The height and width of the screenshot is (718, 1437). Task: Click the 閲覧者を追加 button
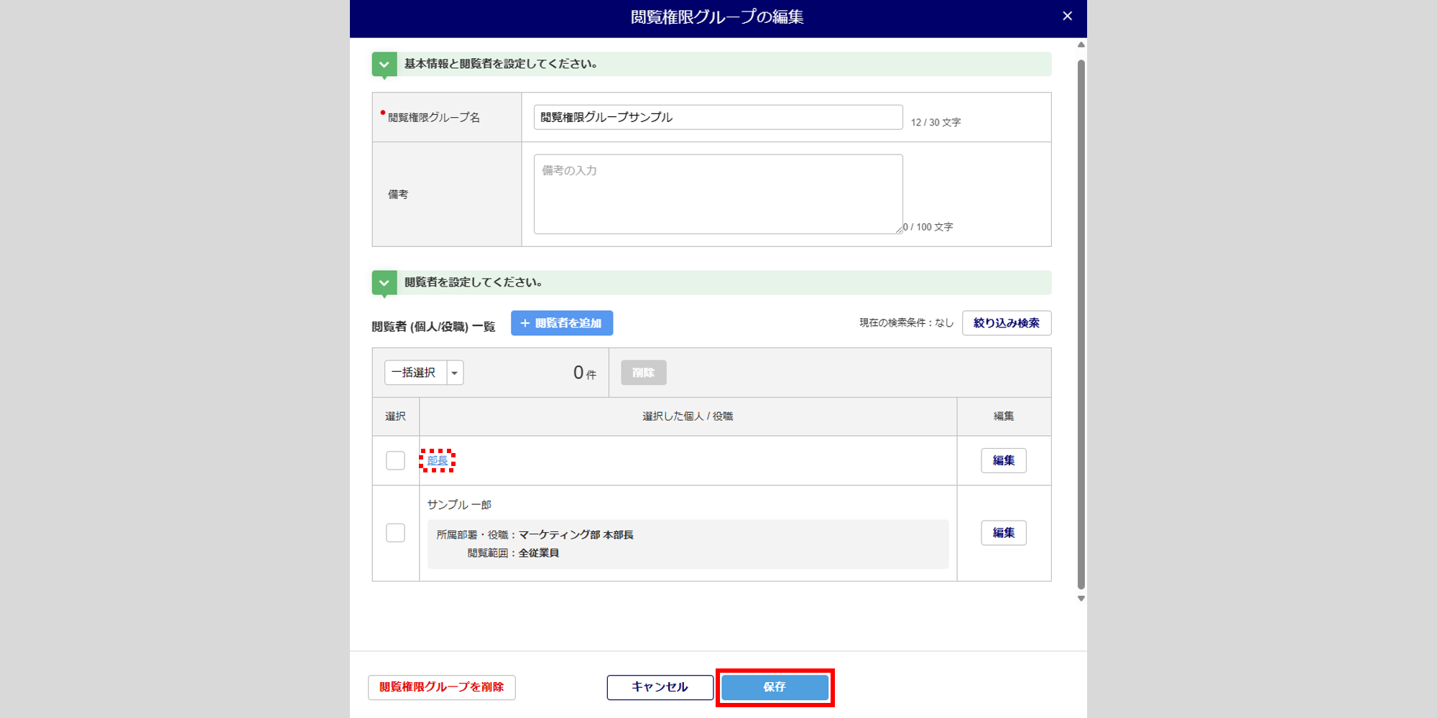562,323
